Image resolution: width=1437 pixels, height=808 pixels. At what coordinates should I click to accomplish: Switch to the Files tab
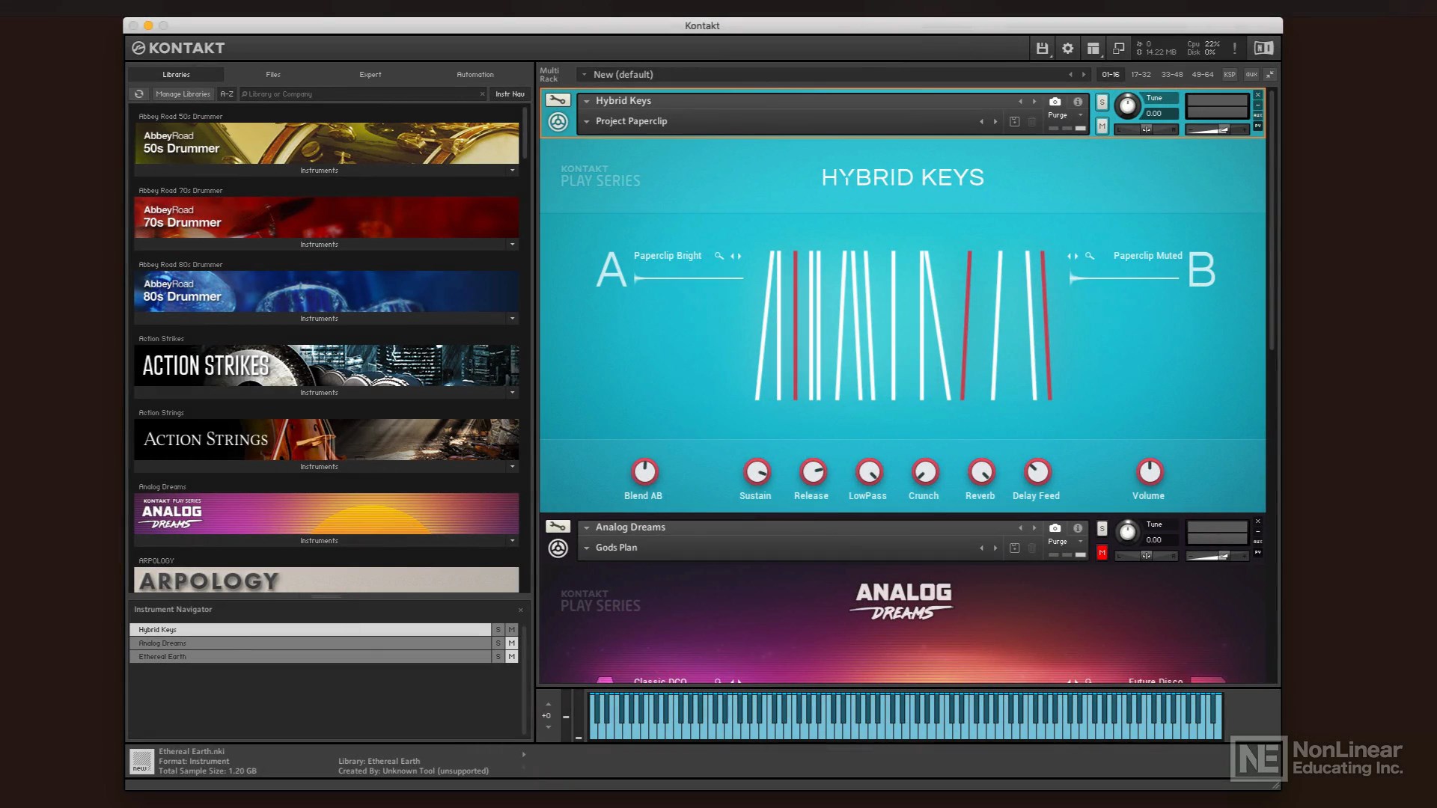(x=273, y=75)
